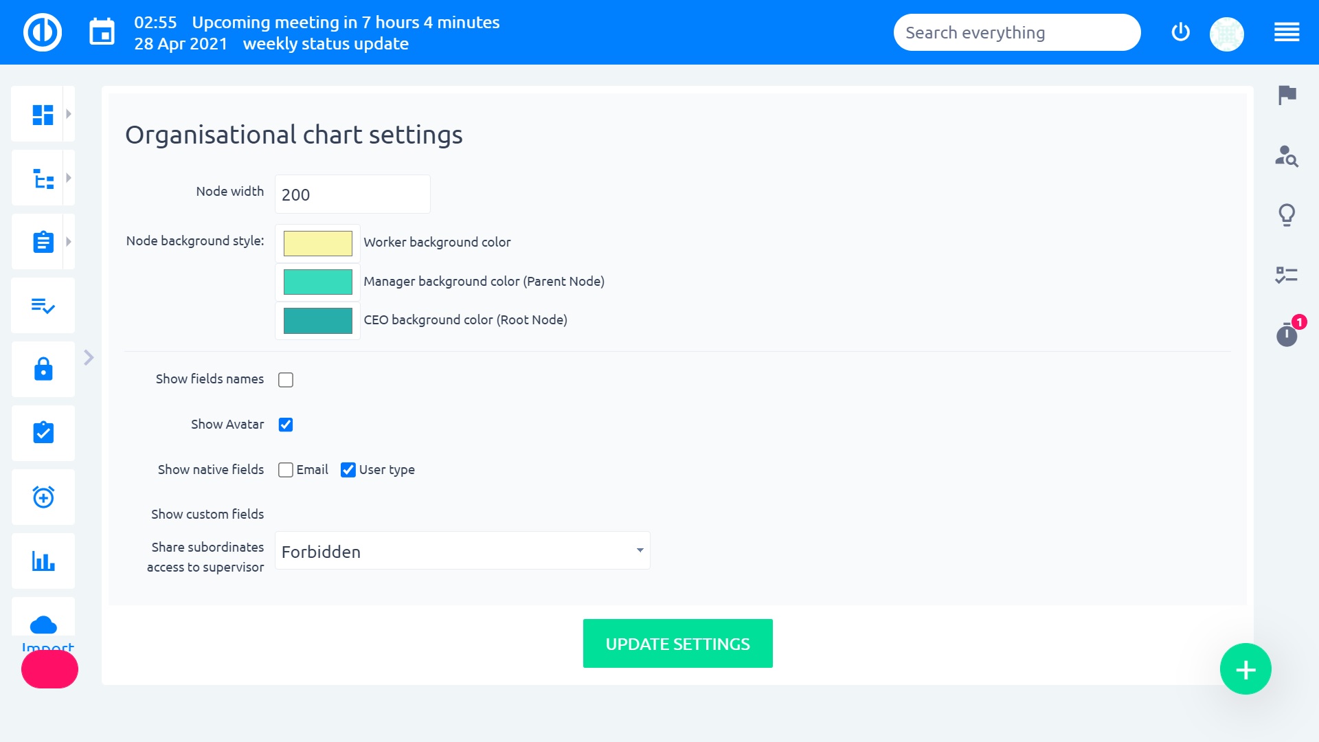Pick the Worker background color swatch
This screenshot has width=1319, height=742.
point(317,243)
